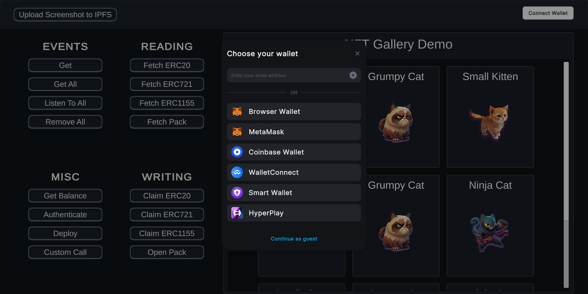Viewport: 588px width, 294px height.
Task: Click the Browser Wallet fox icon
Action: tap(237, 111)
